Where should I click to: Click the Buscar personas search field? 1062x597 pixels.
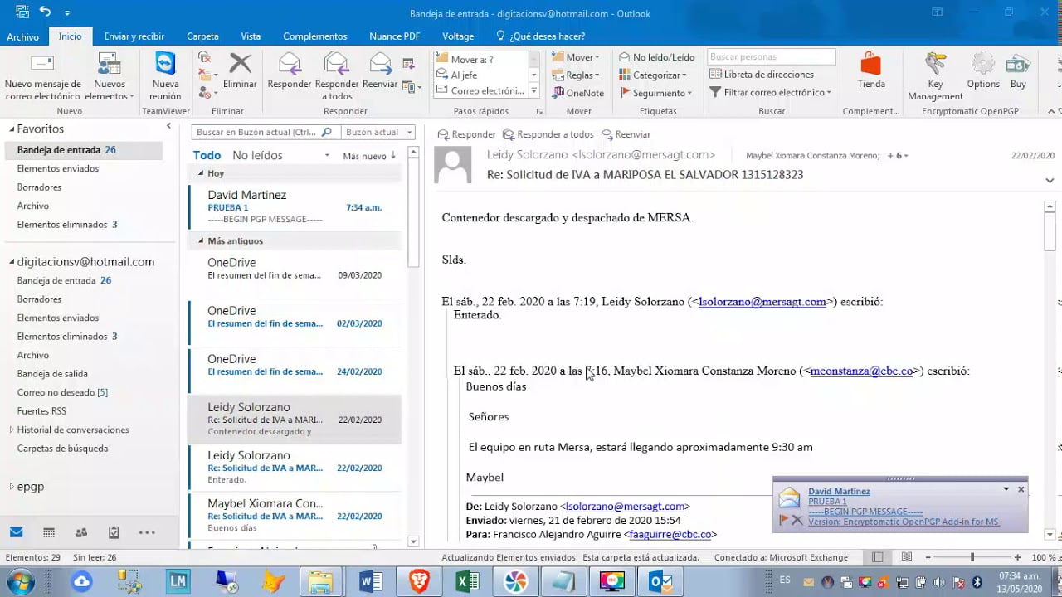(772, 57)
